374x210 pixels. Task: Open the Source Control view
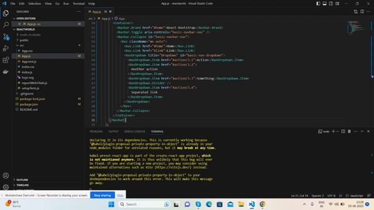(x=6, y=36)
